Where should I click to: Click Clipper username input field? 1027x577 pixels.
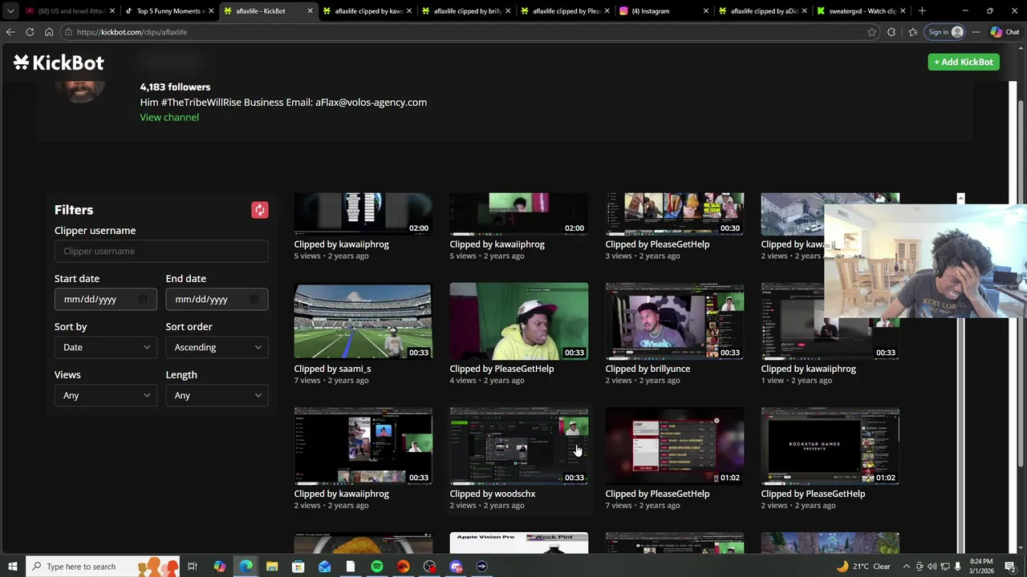pyautogui.click(x=161, y=251)
